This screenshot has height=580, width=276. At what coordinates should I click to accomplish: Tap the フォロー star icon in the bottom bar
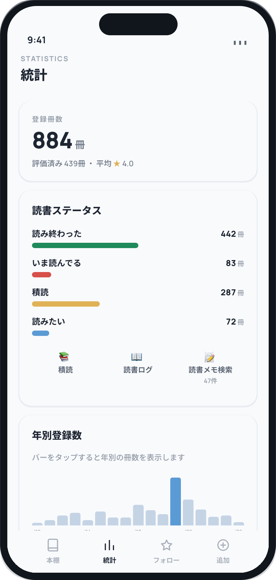click(x=166, y=545)
